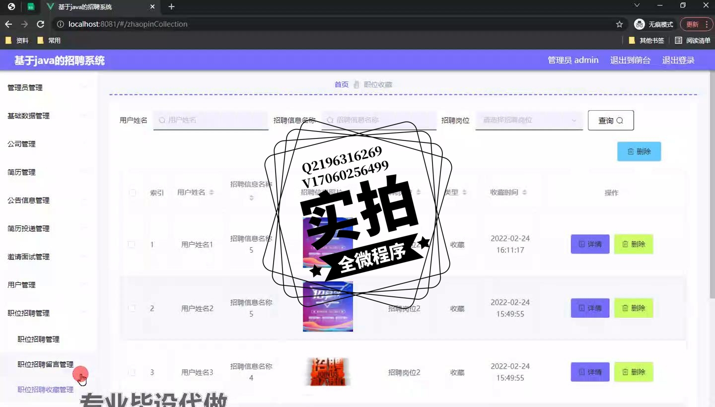The height and width of the screenshot is (407, 715).
Task: Open 职位招聘留言管理 submenu item
Action: tap(48, 364)
